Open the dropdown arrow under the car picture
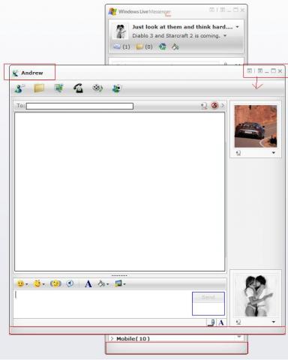Viewport: 288px width, 360px height. (x=274, y=152)
